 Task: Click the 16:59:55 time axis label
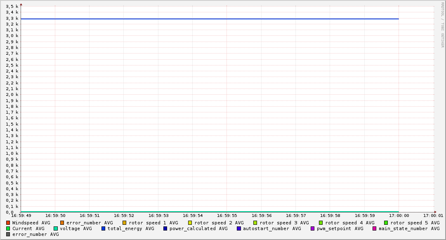(227, 215)
